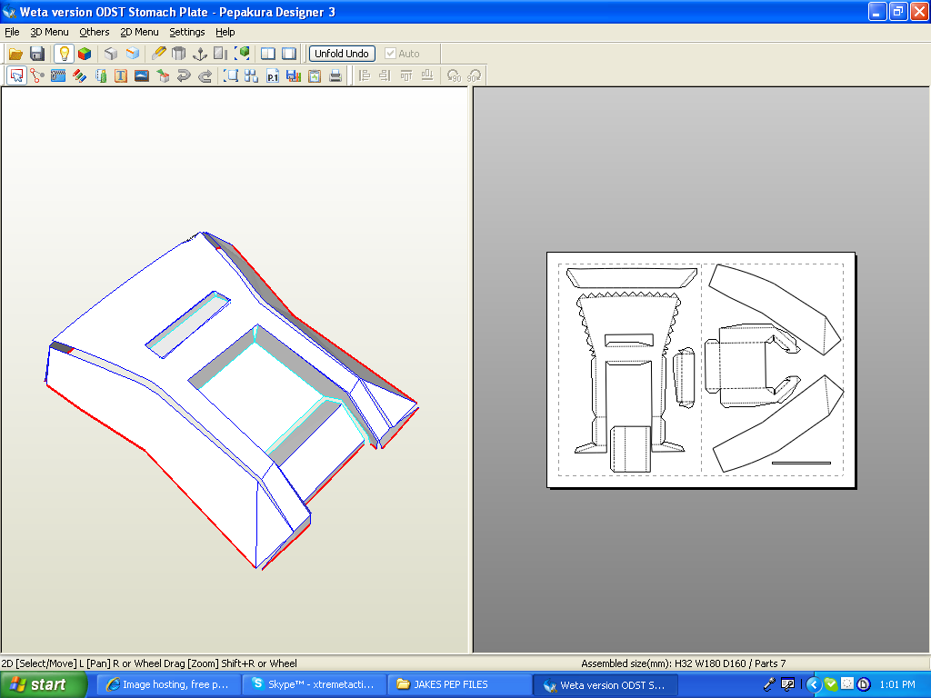Click the Save floppy disk icon
This screenshot has height=698, width=931.
click(x=36, y=54)
